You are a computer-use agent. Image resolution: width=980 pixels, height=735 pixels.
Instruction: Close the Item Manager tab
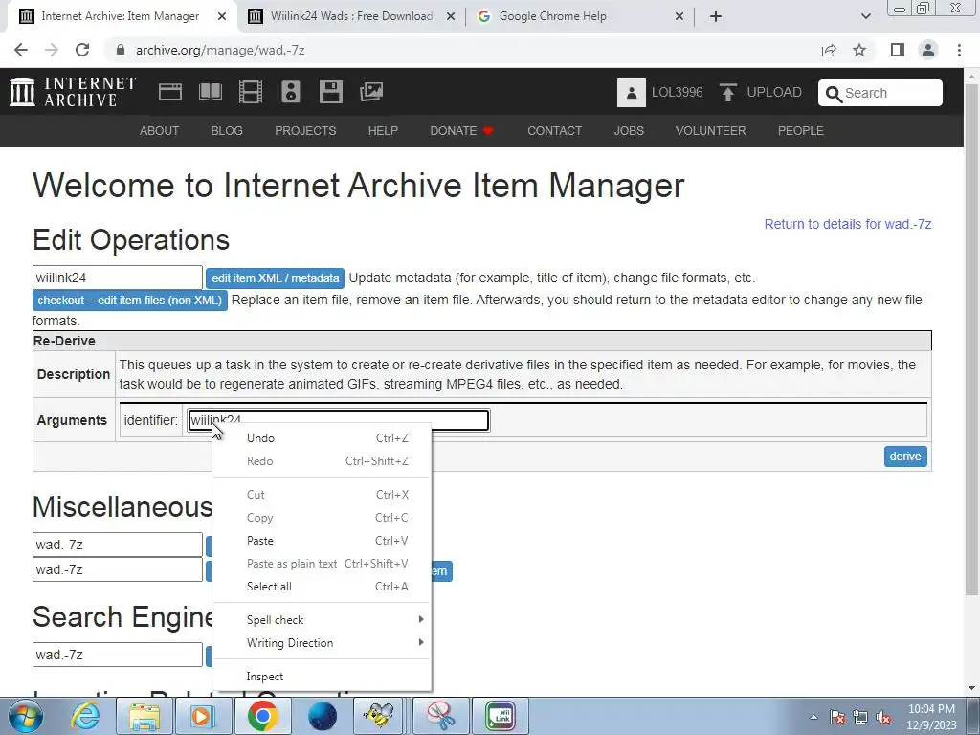click(x=222, y=16)
